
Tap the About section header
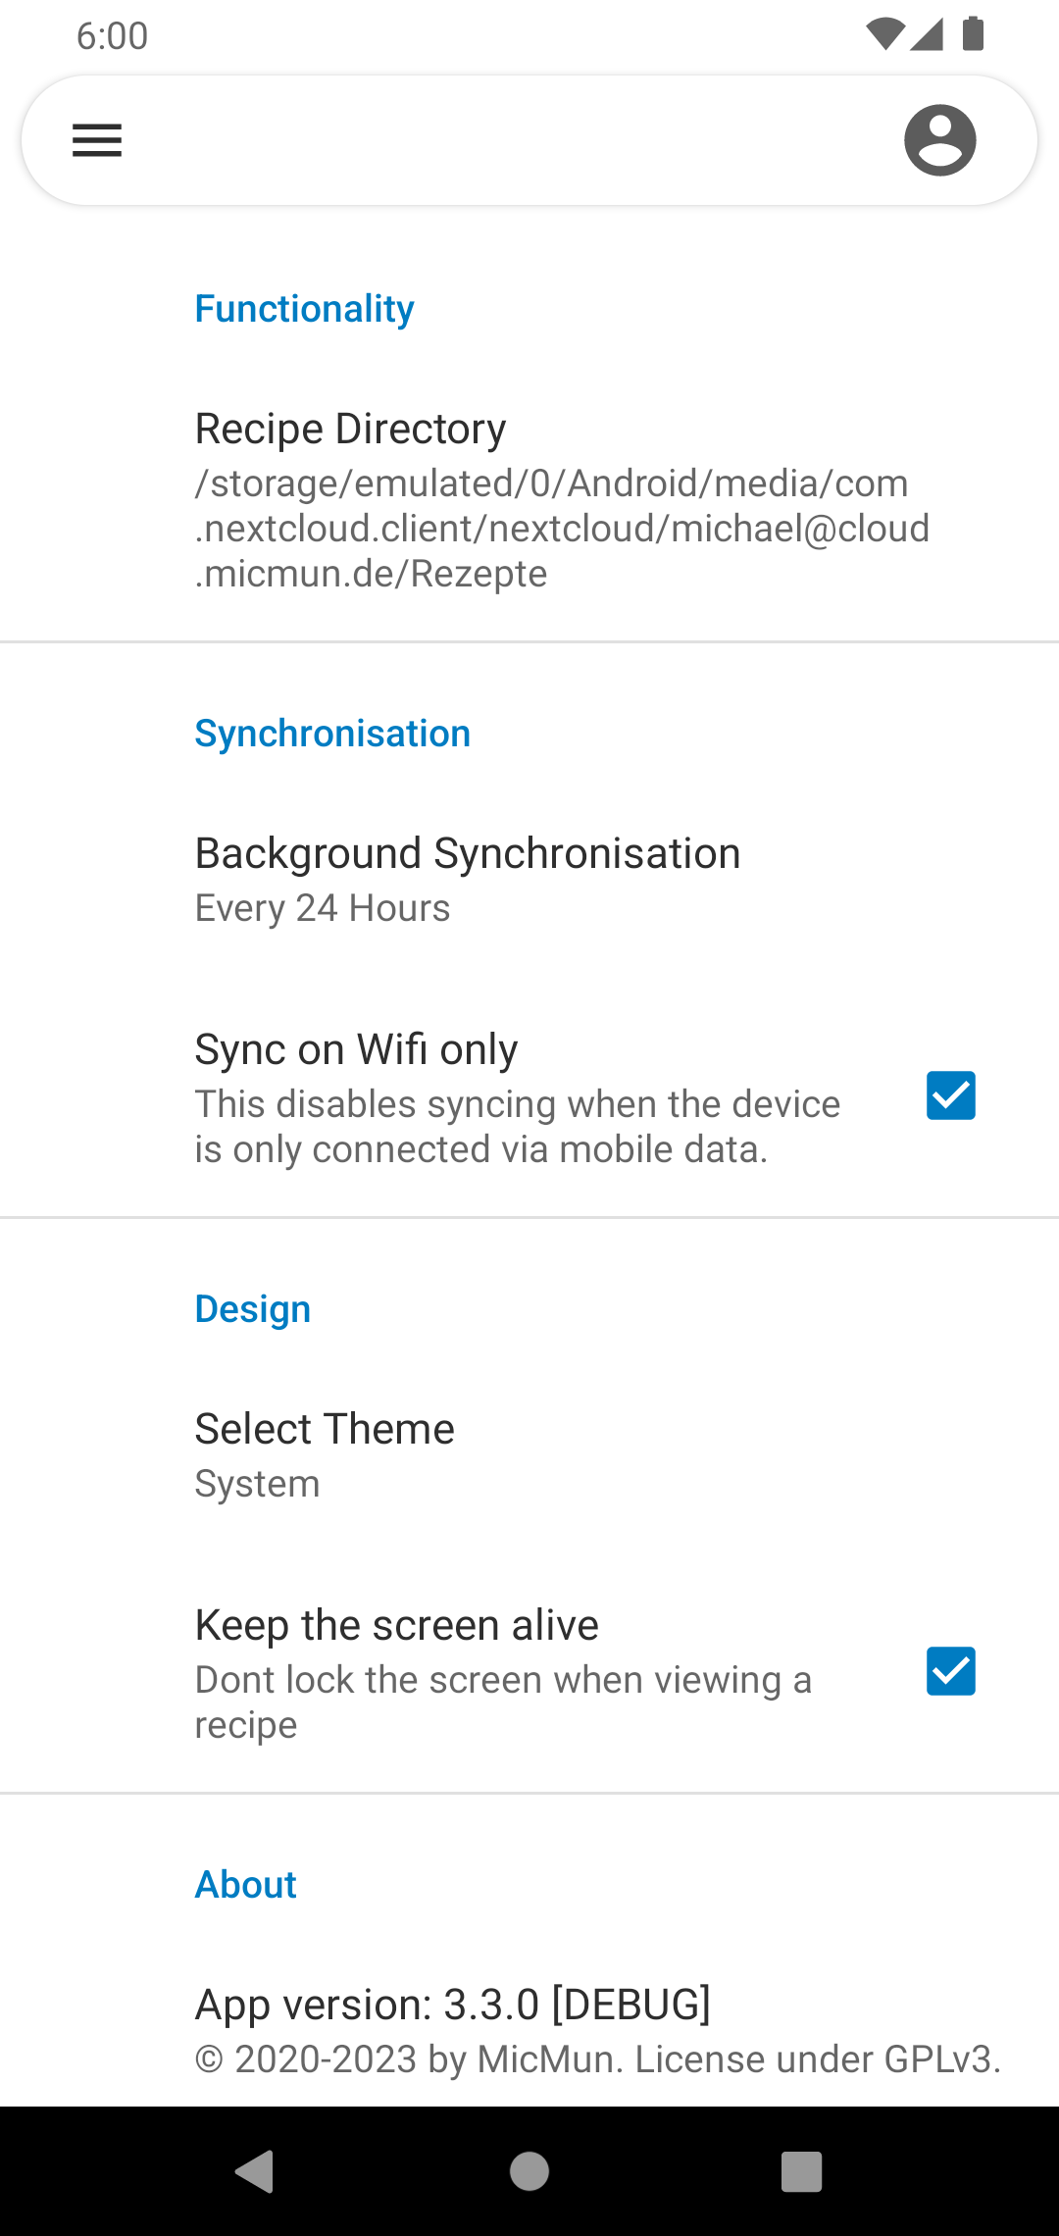245,1885
